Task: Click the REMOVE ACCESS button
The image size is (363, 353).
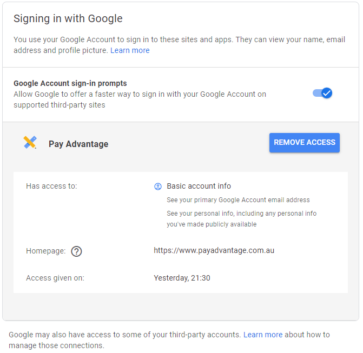Action: tap(305, 143)
